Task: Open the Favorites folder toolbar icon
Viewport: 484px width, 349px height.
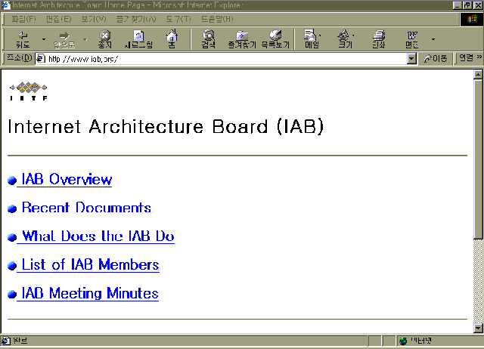Action: coord(242,36)
